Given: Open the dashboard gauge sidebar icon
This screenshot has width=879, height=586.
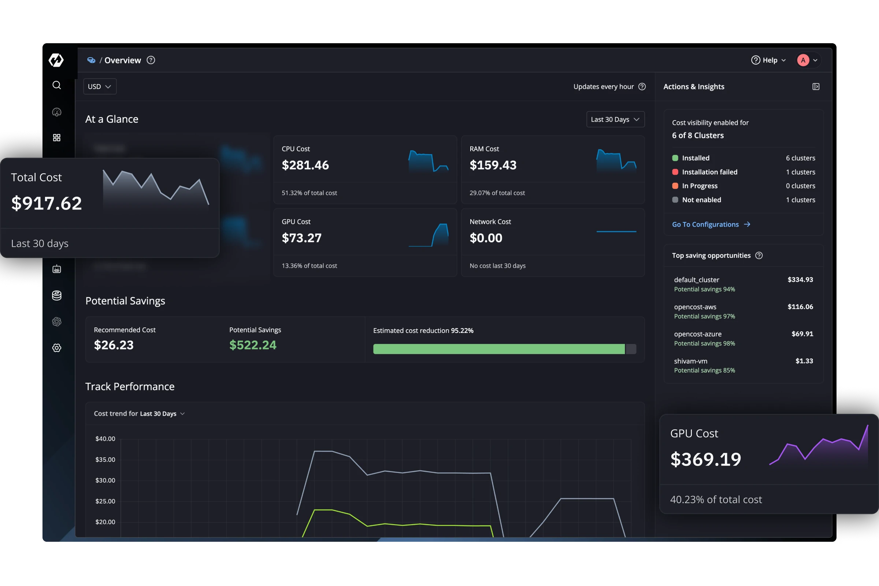Looking at the screenshot, I should pos(56,112).
